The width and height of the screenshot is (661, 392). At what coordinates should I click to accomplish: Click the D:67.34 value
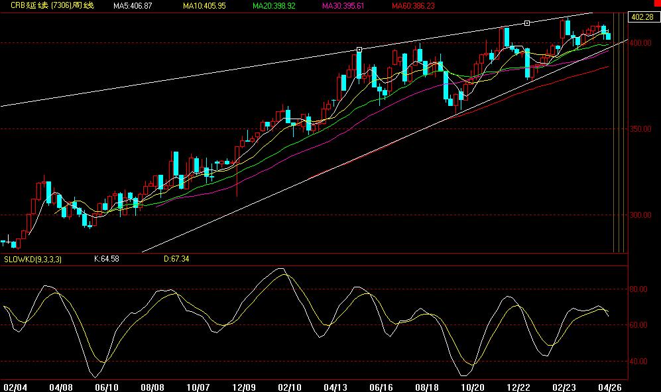point(176,259)
